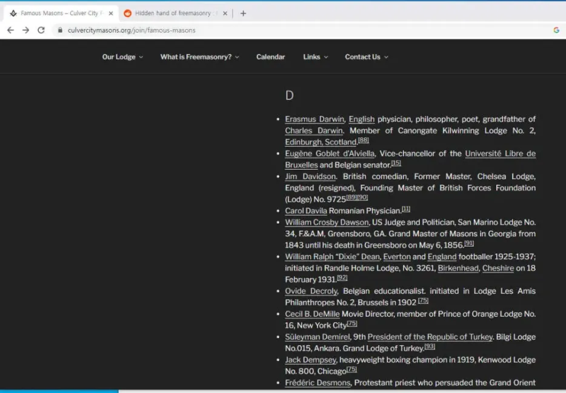Click the browser forward arrow
This screenshot has height=393, width=566.
[25, 30]
